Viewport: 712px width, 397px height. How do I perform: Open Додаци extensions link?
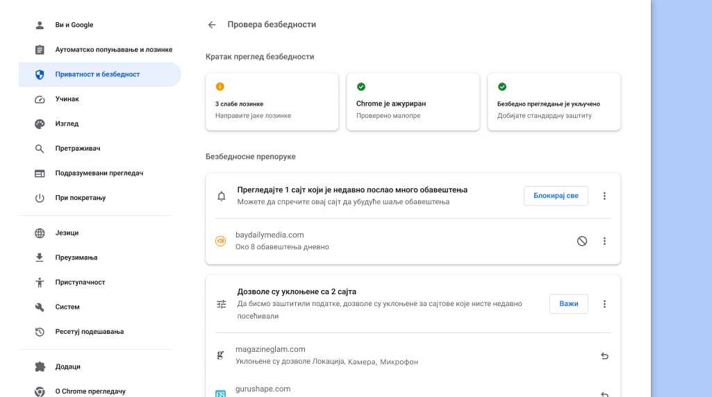pyautogui.click(x=100, y=366)
